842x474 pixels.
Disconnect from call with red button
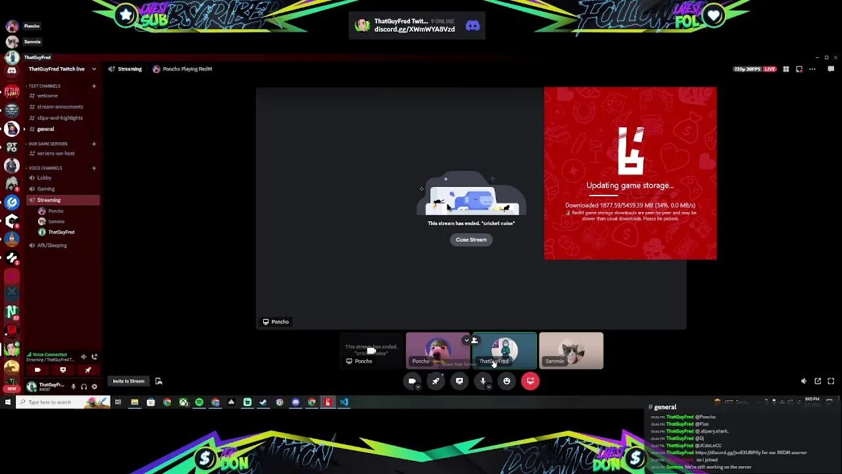530,381
